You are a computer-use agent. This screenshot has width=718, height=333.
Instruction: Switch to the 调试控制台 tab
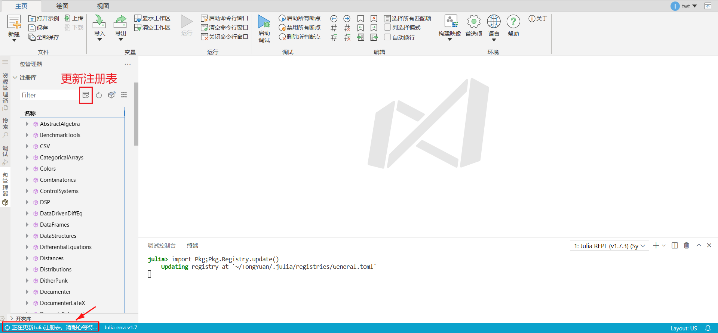coord(162,245)
